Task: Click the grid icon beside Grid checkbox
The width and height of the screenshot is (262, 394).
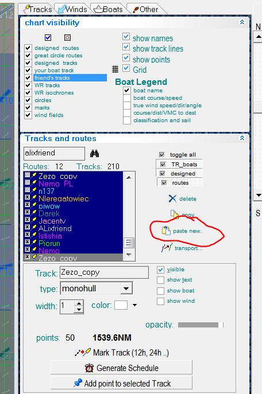Action: point(115,69)
